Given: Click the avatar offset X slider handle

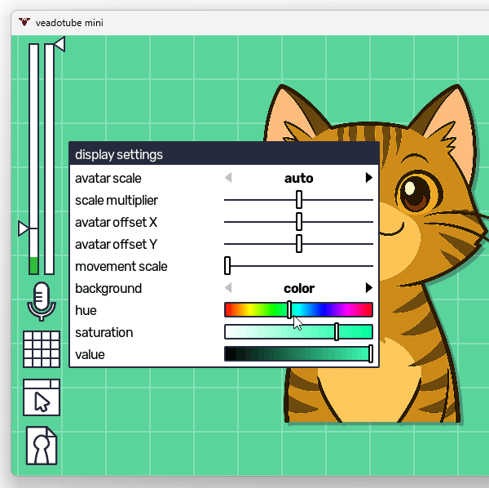Looking at the screenshot, I should click(299, 222).
